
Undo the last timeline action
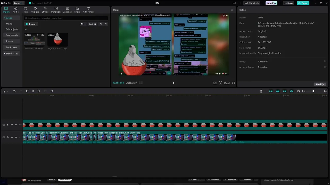14,91
